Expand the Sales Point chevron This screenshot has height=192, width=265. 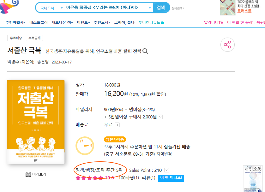click(x=166, y=170)
